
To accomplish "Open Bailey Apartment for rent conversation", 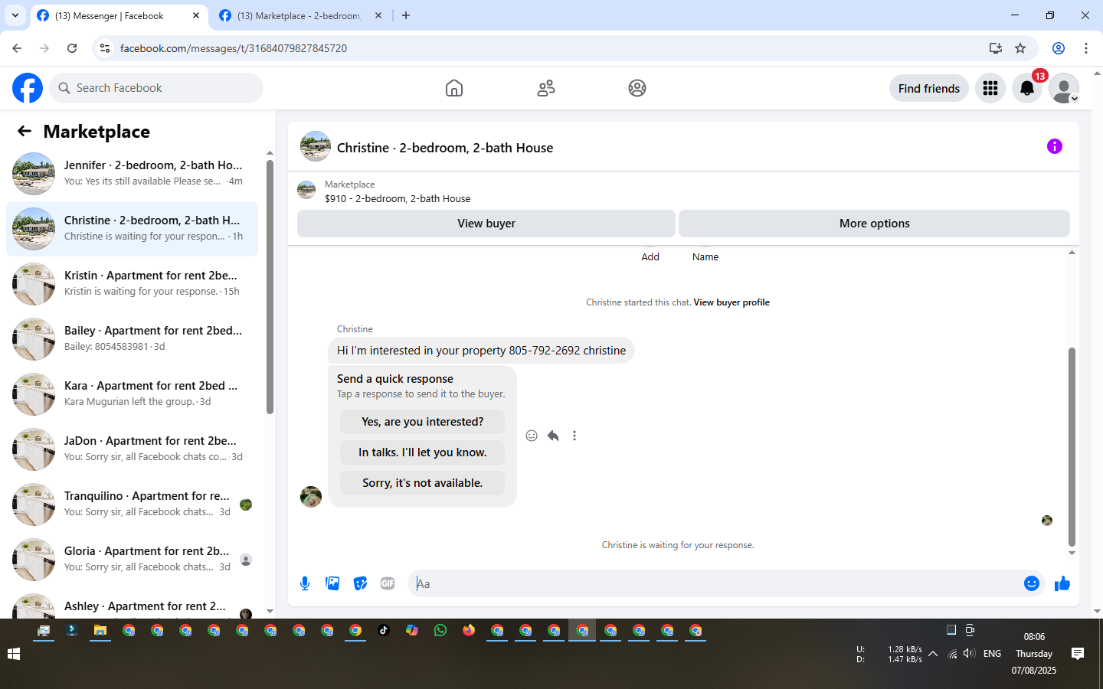I will (x=132, y=339).
